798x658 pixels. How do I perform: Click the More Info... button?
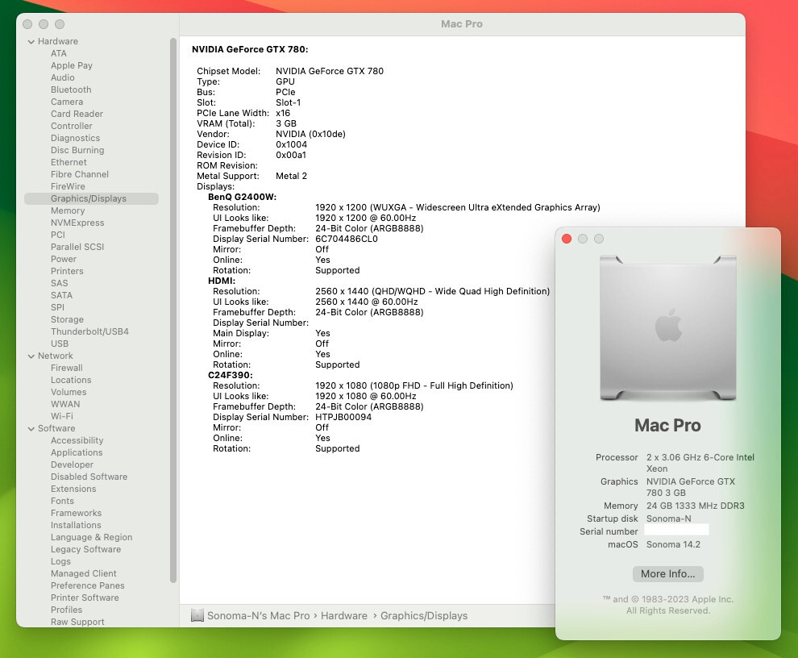coord(667,574)
